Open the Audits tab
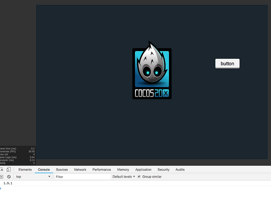The image size is (271, 207). tap(180, 170)
